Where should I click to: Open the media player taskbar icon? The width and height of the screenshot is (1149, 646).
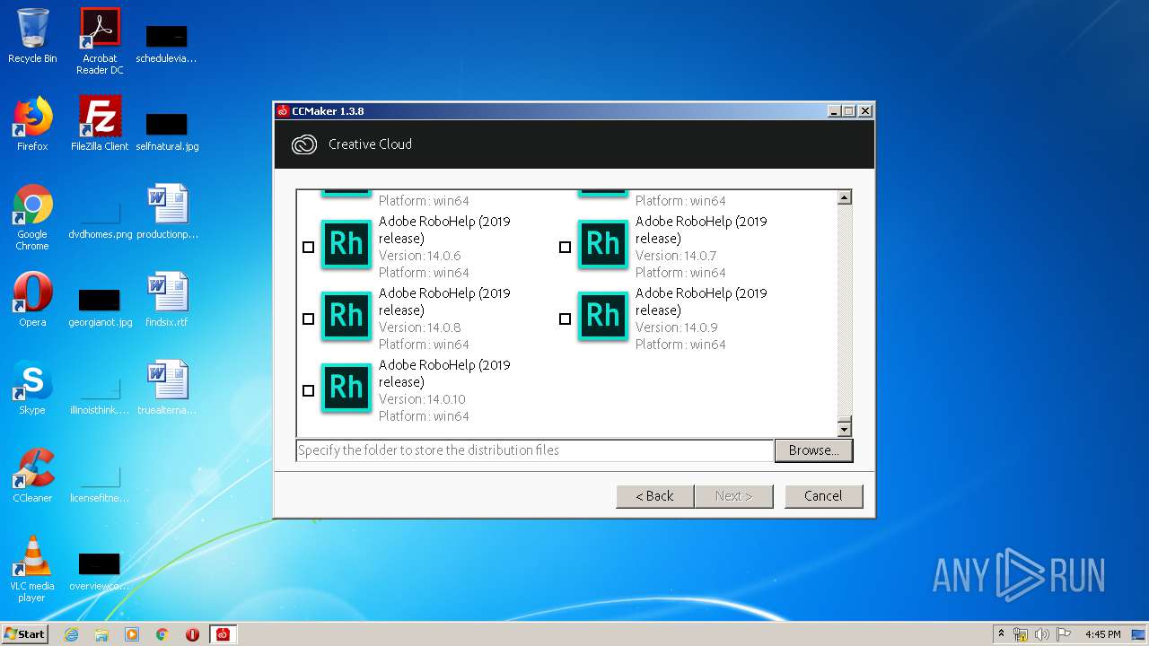[x=132, y=634]
